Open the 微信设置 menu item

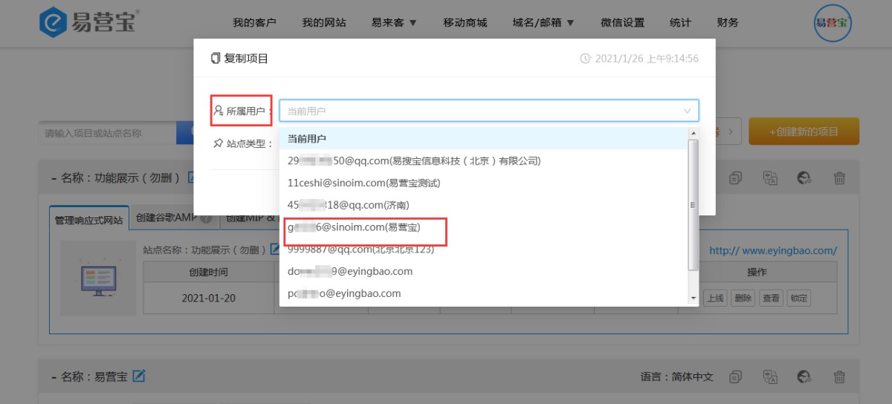(x=622, y=23)
